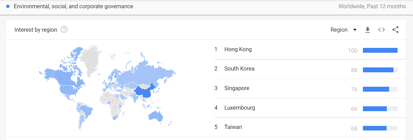Click Hong Kong's interest bar
413x140 pixels.
380,50
